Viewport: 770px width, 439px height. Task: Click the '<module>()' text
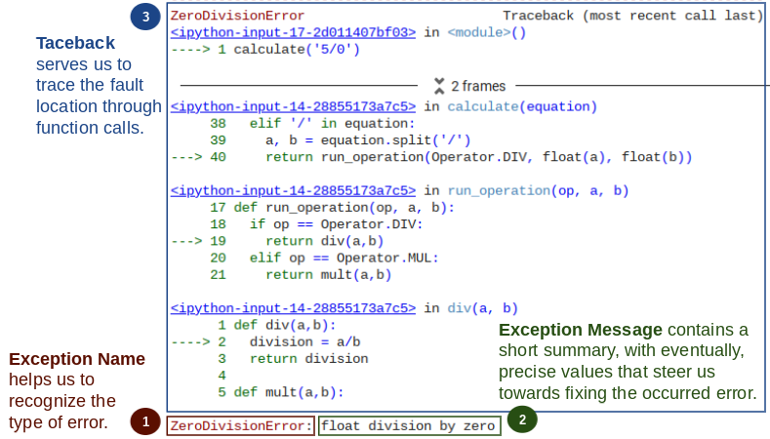tap(487, 32)
